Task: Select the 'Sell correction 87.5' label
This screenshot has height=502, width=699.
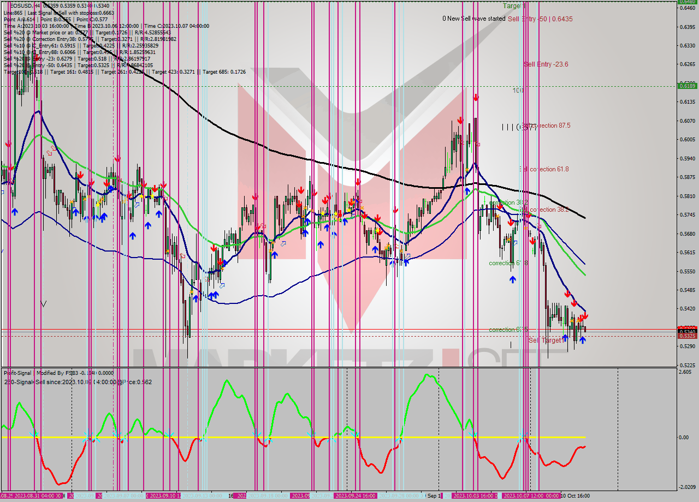Action: point(545,125)
